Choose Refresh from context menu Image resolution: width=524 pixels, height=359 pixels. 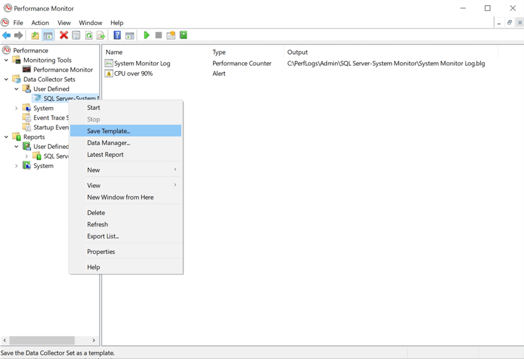point(126,224)
